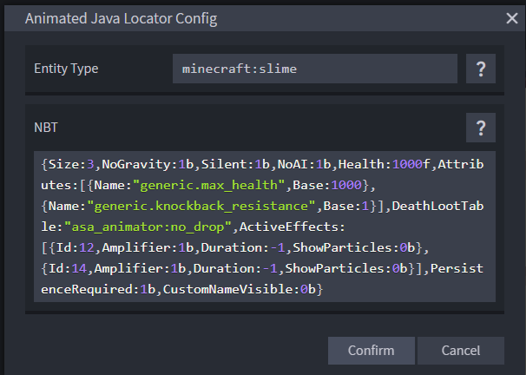Screen dimensions: 526x375
Task: Open the NBT help question mark
Action: (480, 128)
